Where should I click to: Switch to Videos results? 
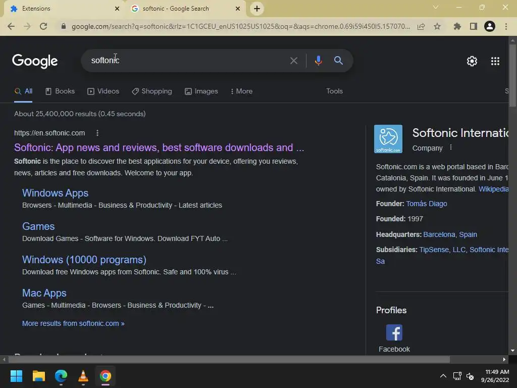pyautogui.click(x=103, y=91)
